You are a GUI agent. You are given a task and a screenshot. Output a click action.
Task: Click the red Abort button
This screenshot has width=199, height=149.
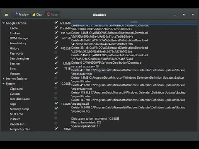53,14
